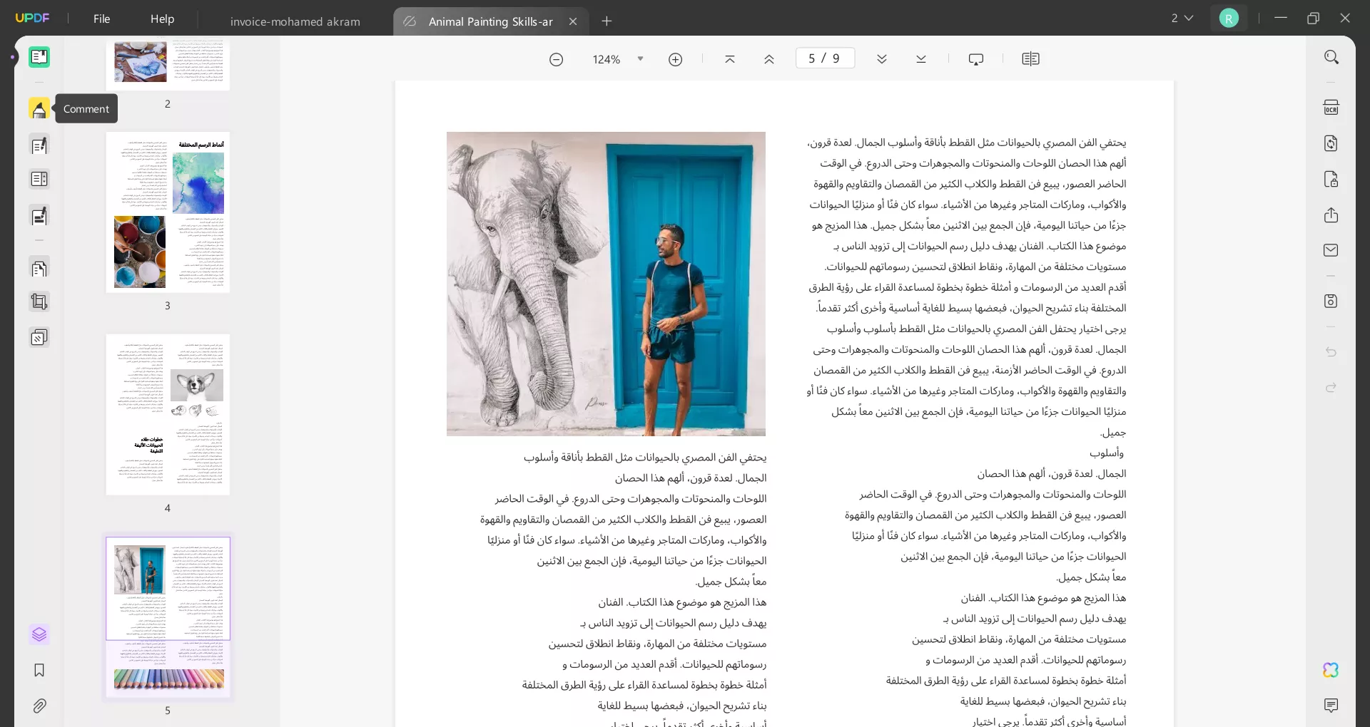Open the zoom level dropdown
Viewport: 1370px width, 727px height.
pyautogui.click(x=639, y=59)
